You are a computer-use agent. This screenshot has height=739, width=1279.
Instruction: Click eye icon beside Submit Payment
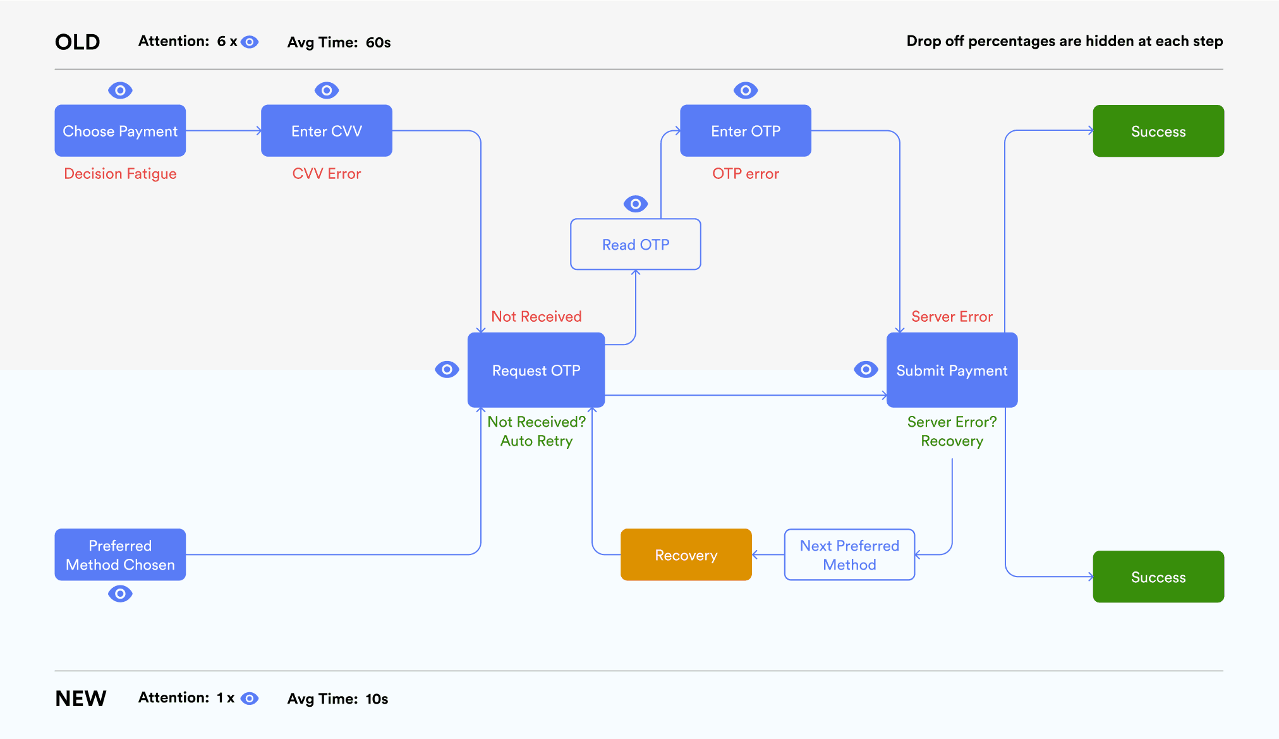coord(866,369)
